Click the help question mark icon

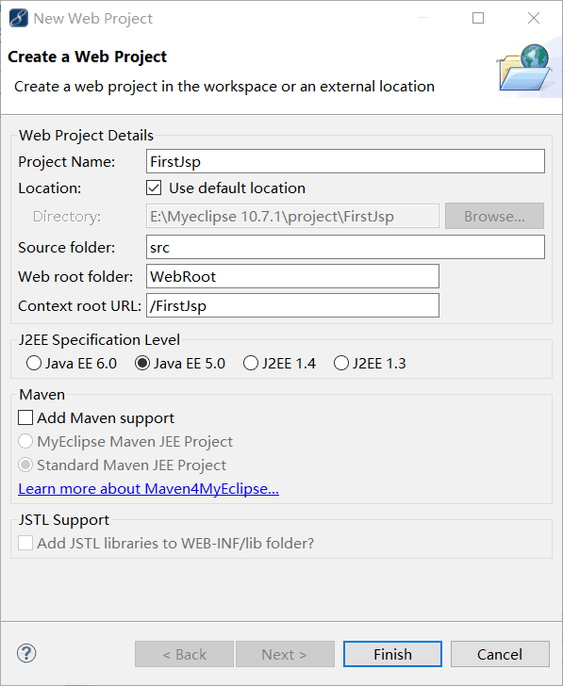[26, 654]
